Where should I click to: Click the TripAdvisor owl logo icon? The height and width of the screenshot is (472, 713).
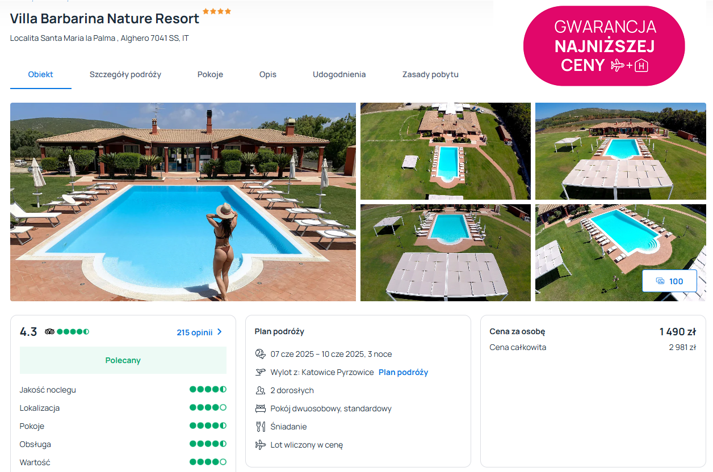pos(49,332)
